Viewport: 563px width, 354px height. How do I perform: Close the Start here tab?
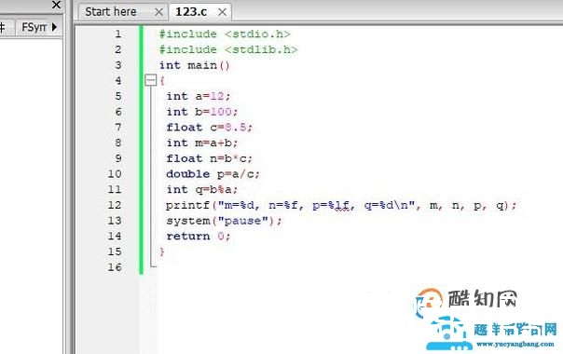click(x=158, y=12)
